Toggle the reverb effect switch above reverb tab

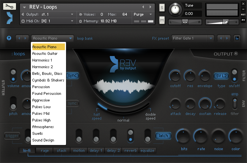point(131,136)
